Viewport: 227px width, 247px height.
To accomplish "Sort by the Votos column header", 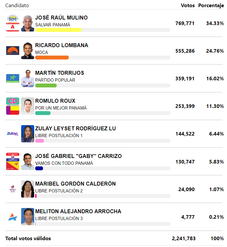I will pos(188,6).
